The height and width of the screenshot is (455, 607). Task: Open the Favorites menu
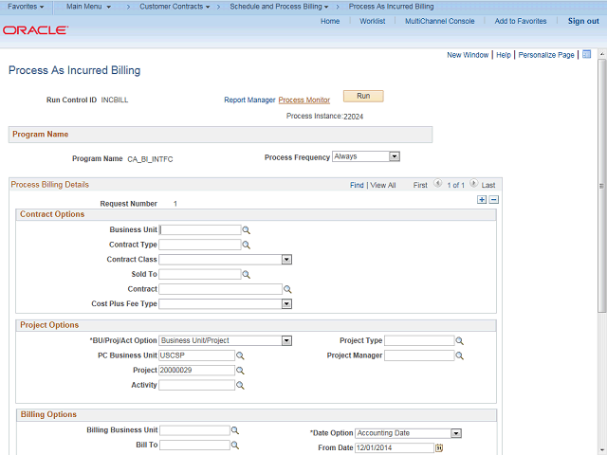coord(28,7)
